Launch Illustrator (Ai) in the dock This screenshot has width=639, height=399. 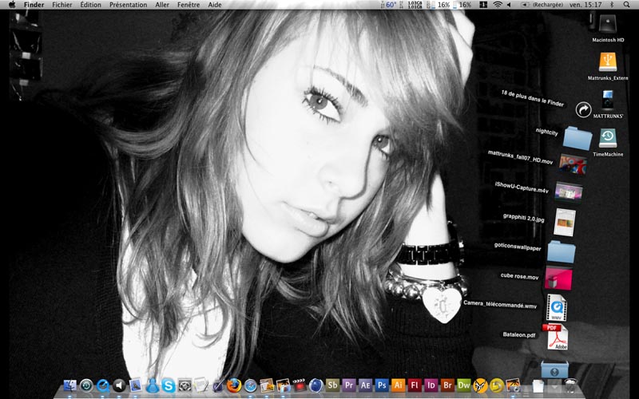398,385
